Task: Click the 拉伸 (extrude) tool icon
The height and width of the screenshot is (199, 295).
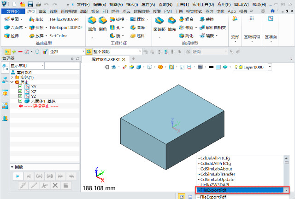Action: point(6,35)
